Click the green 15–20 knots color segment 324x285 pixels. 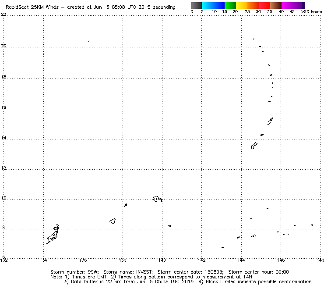coord(230,5)
